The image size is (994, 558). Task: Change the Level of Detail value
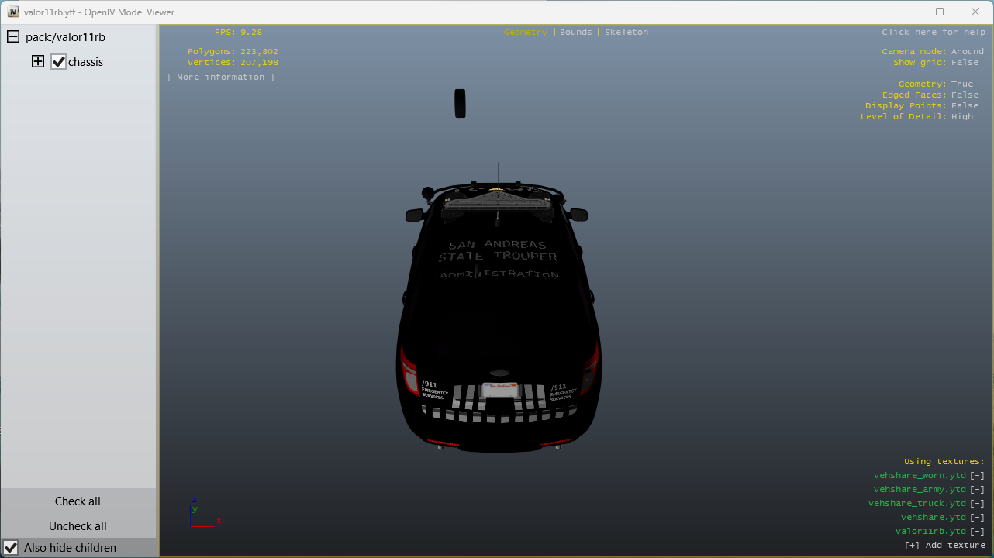(961, 117)
